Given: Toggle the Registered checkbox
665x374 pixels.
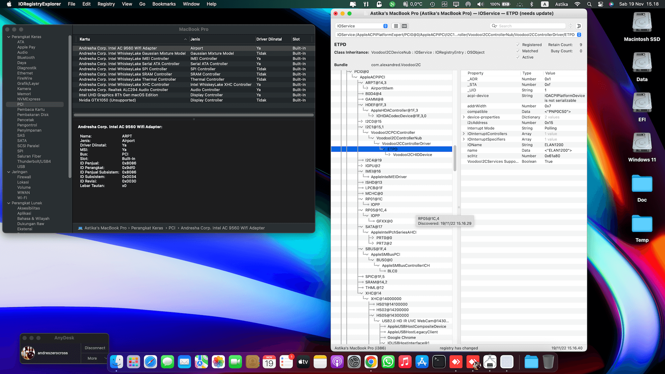Looking at the screenshot, I should (518, 45).
